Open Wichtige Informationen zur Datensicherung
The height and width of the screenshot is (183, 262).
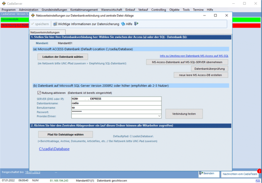coord(86,24)
